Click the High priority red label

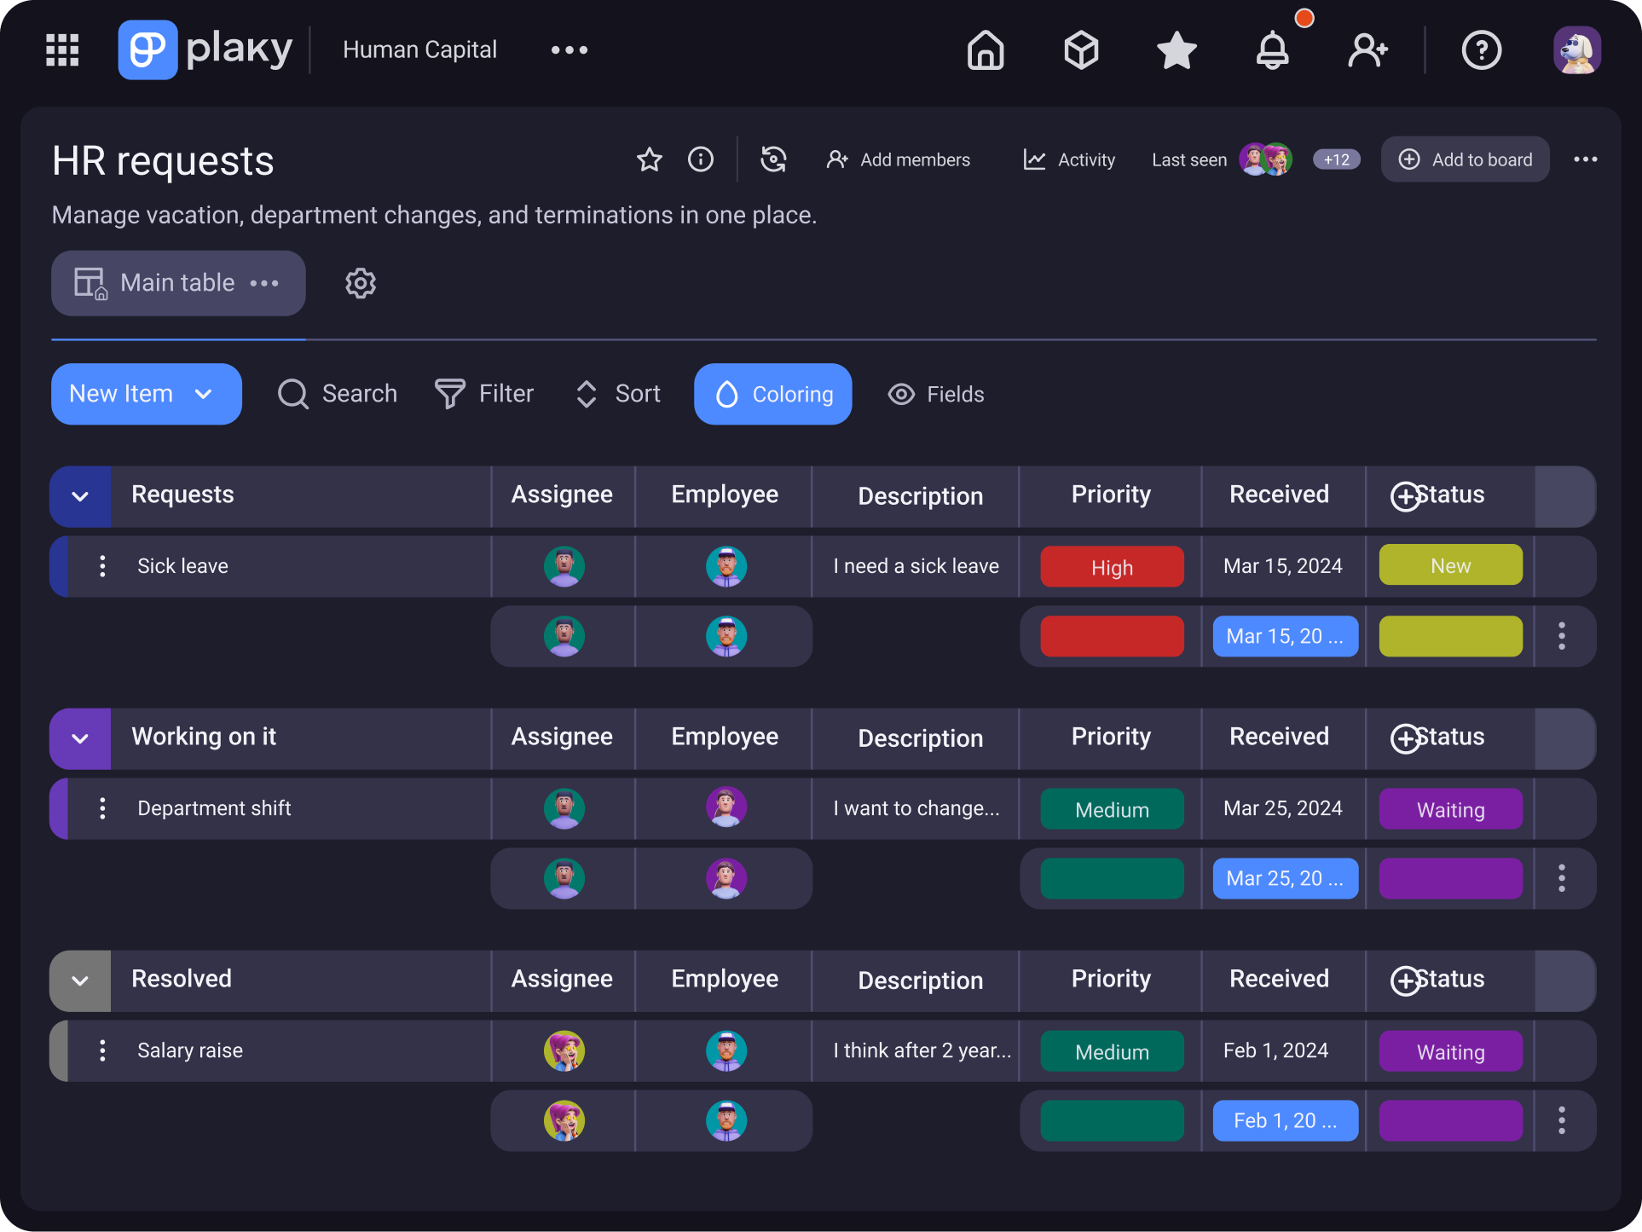[x=1112, y=567]
